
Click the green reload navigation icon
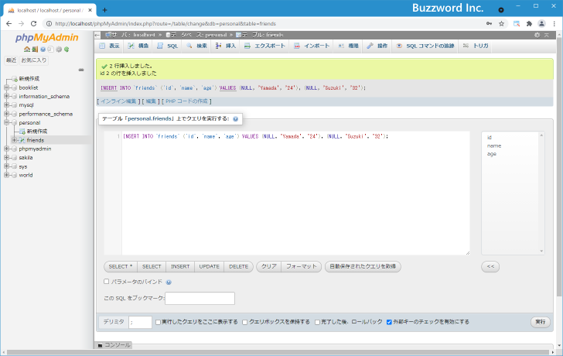(67, 49)
